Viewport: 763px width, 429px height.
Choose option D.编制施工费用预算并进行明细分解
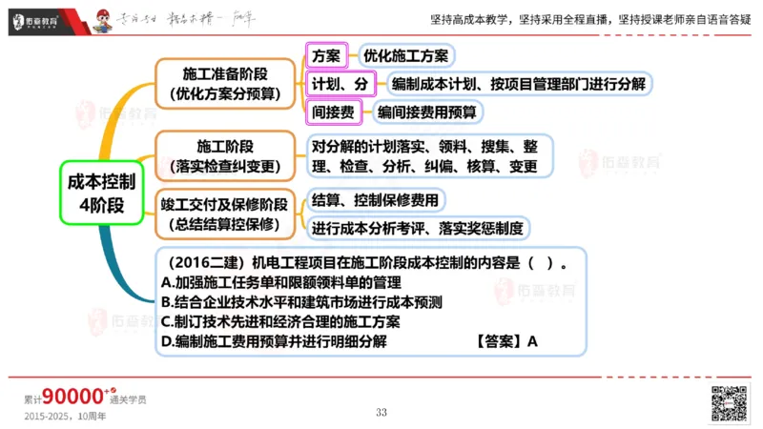[x=274, y=341]
